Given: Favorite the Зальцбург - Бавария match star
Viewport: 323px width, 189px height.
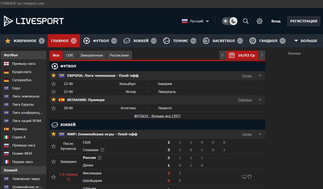Looking at the screenshot, I should point(53,83).
